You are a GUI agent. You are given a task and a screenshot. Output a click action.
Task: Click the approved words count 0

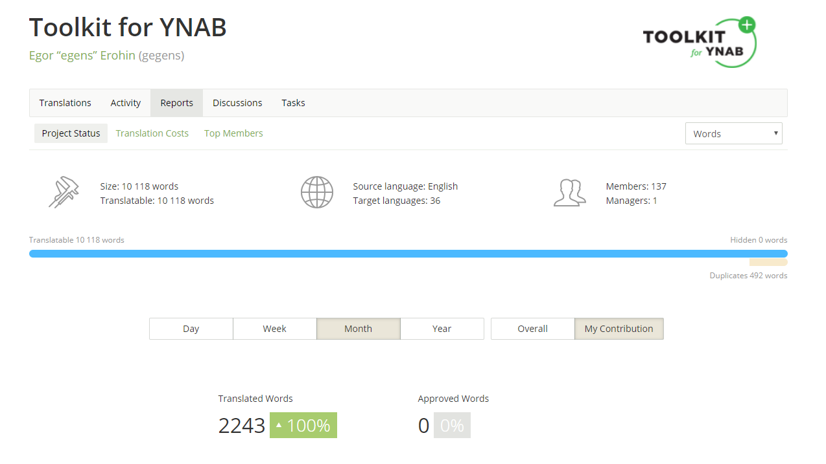(423, 425)
